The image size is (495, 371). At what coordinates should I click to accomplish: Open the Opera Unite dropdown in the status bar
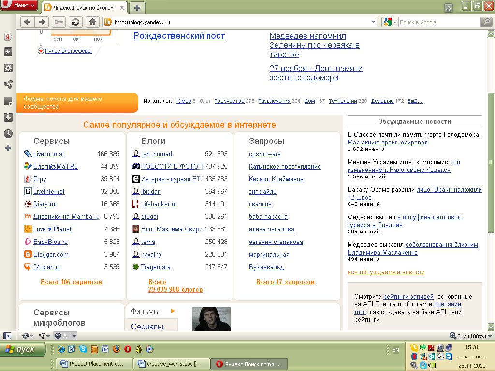pyautogui.click(x=44, y=336)
